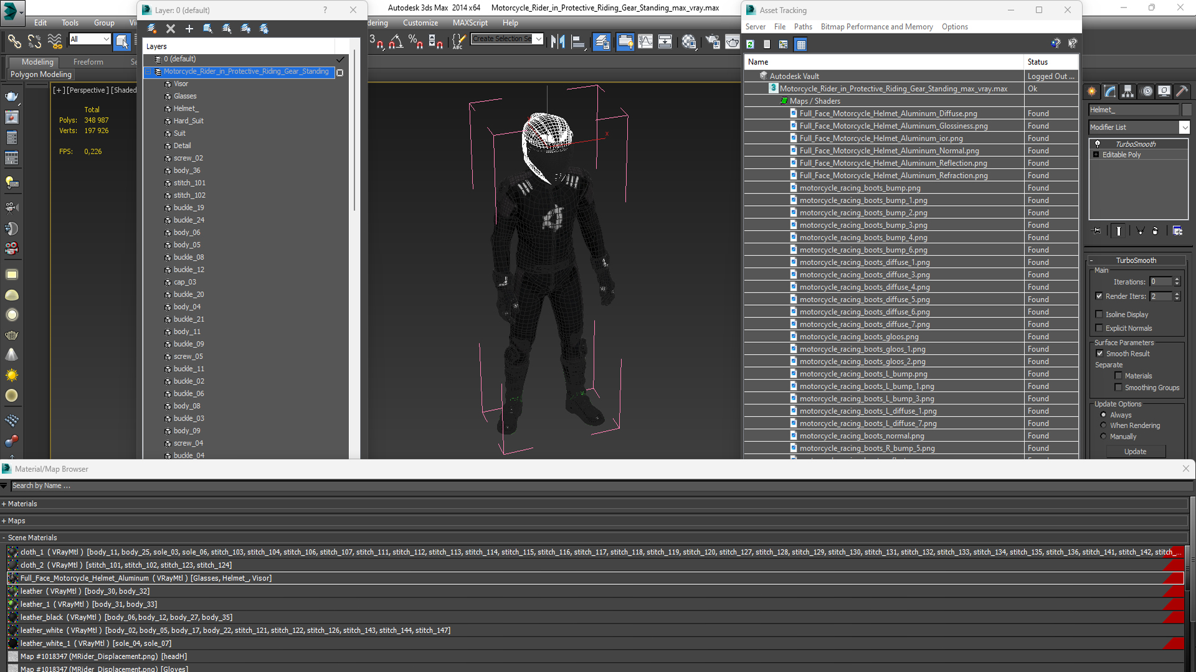Click the Helmet_ object color swatch
Screen dimensions: 1196x672
tap(1187, 110)
